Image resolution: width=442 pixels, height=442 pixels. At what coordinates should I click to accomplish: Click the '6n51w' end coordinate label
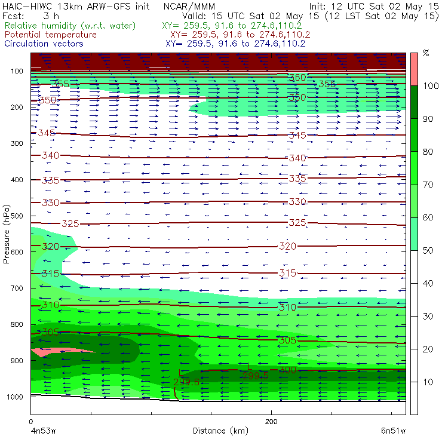click(393, 431)
